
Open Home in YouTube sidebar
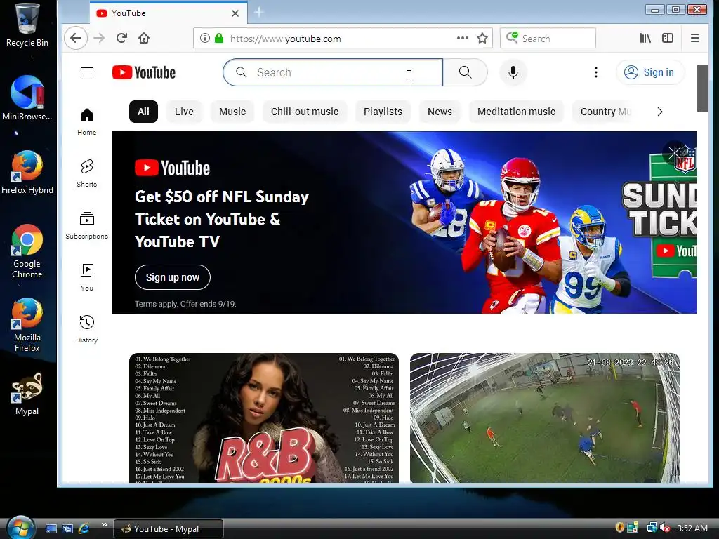pos(86,122)
